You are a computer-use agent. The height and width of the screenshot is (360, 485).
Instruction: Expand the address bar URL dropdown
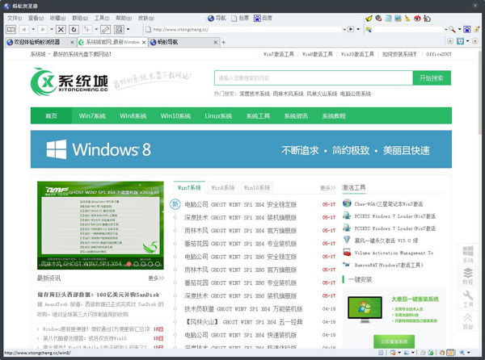tap(344, 30)
